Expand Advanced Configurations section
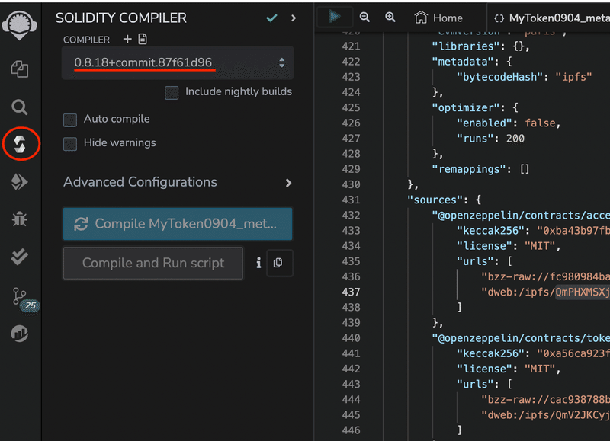Viewport: 610px width, 441px height. 178,182
